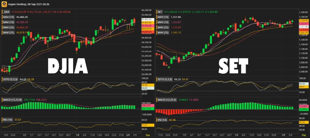
Task: Click the Aspen logo icon
Action: click(4, 4)
